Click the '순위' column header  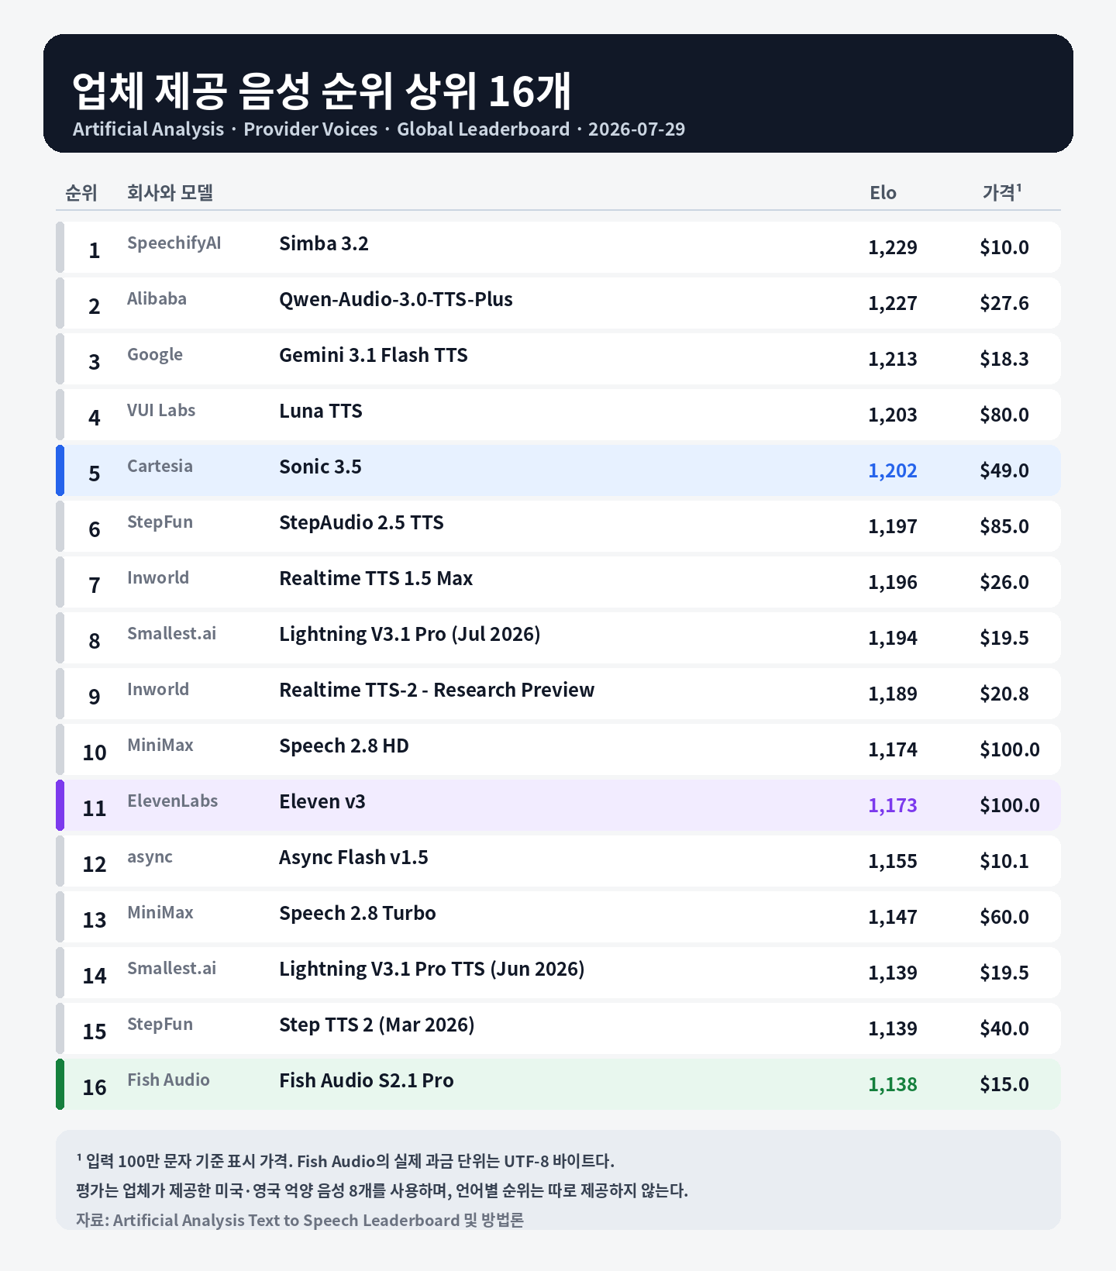(x=81, y=192)
